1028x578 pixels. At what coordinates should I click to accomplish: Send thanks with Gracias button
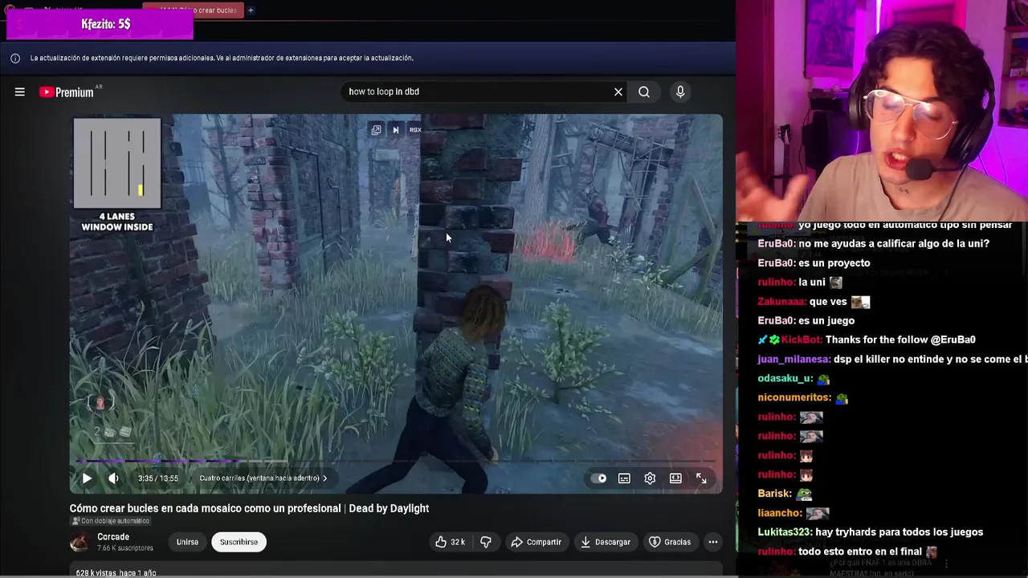click(670, 542)
